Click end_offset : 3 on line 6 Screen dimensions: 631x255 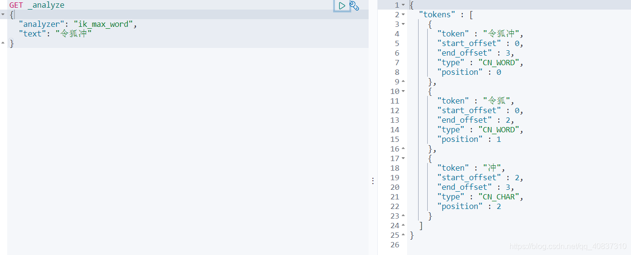point(475,53)
